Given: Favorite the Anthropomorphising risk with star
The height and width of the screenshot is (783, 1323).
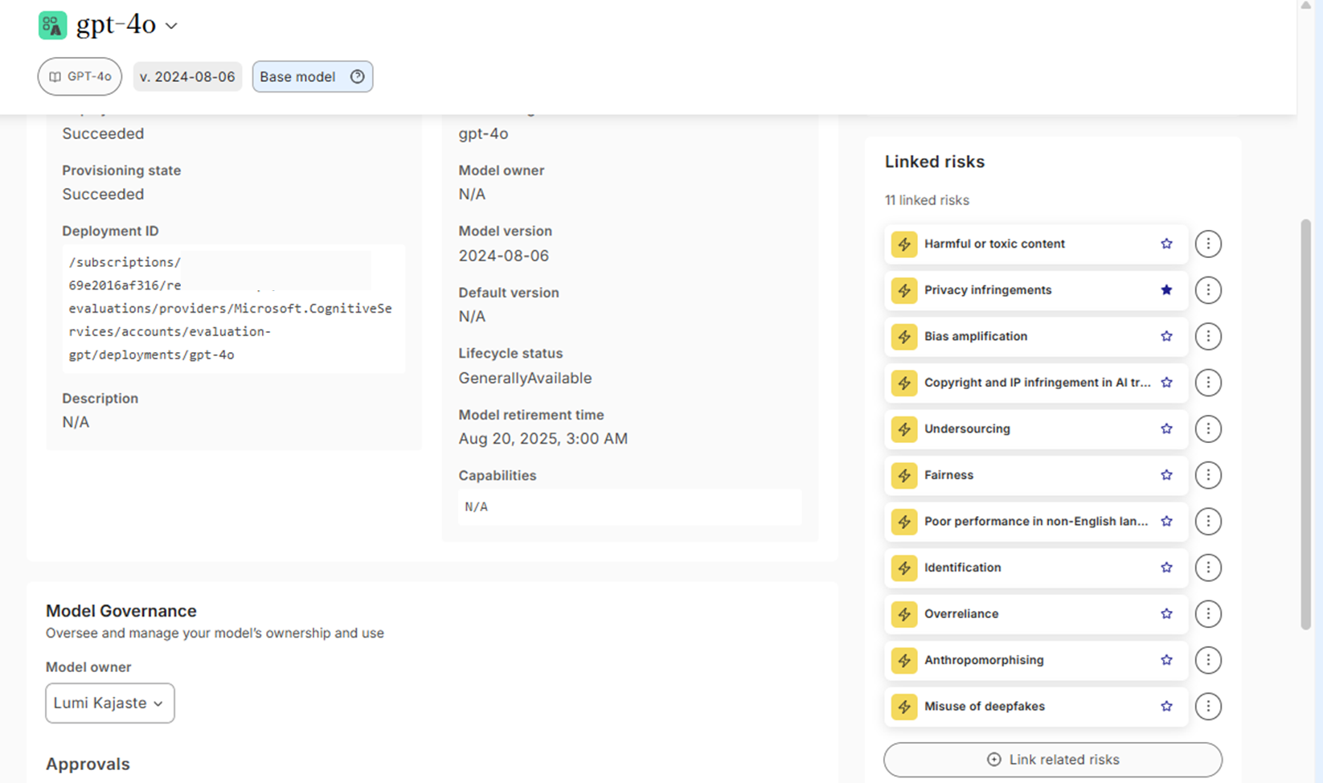Looking at the screenshot, I should pyautogui.click(x=1166, y=660).
